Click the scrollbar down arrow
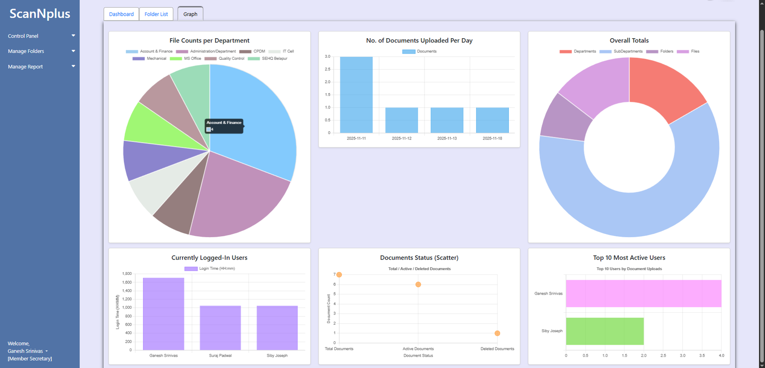765x368 pixels. tap(762, 365)
